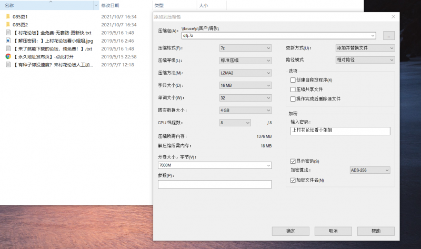The height and width of the screenshot is (249, 421).
Task: Open the 字典大小 16 MB dropdown
Action: tap(245, 85)
